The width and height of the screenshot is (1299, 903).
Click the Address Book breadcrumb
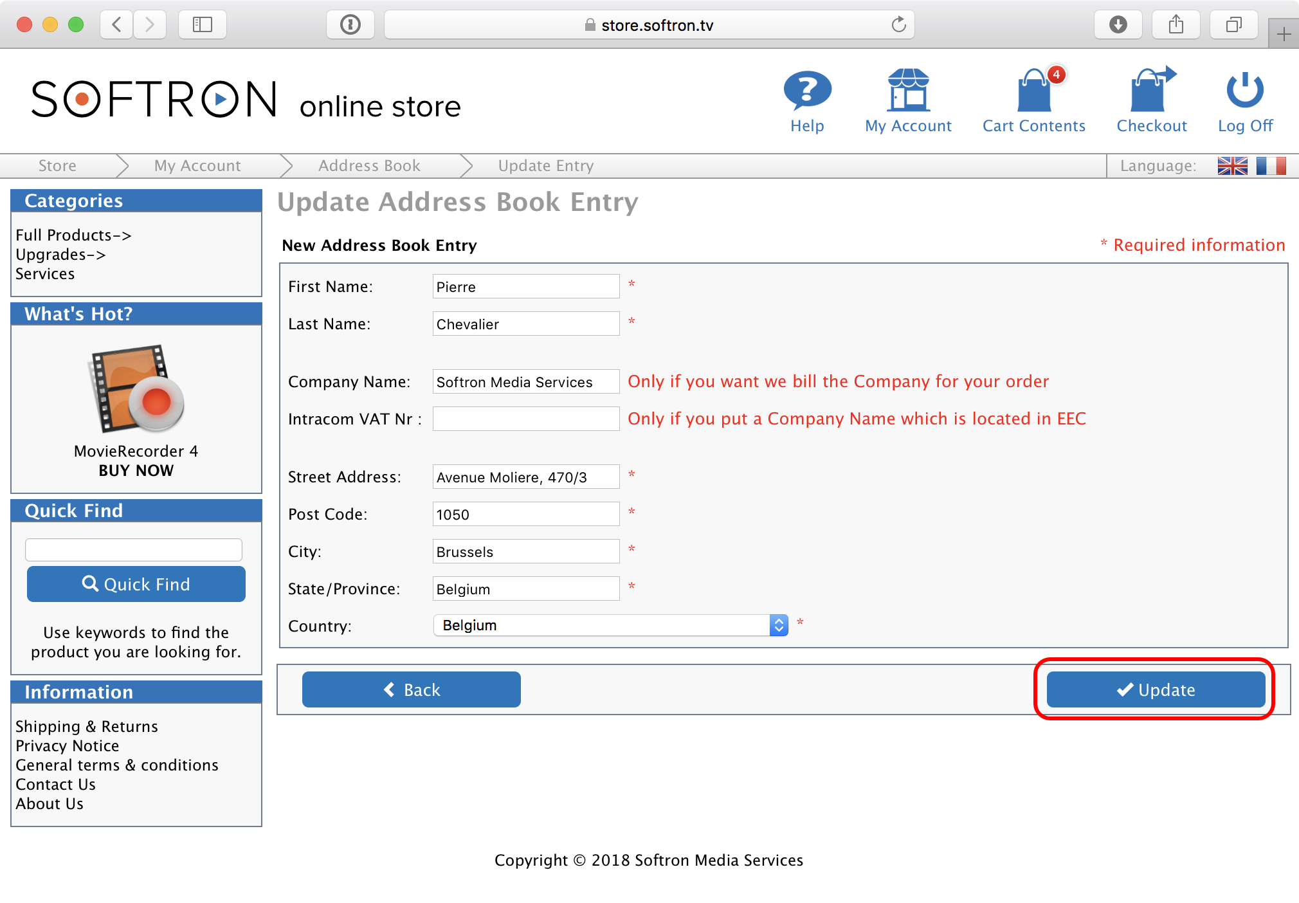[369, 166]
